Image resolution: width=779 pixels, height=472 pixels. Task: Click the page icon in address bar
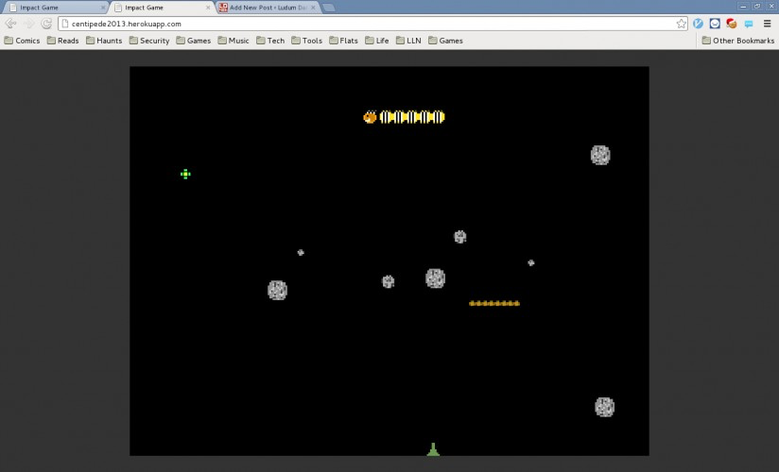[x=65, y=24]
